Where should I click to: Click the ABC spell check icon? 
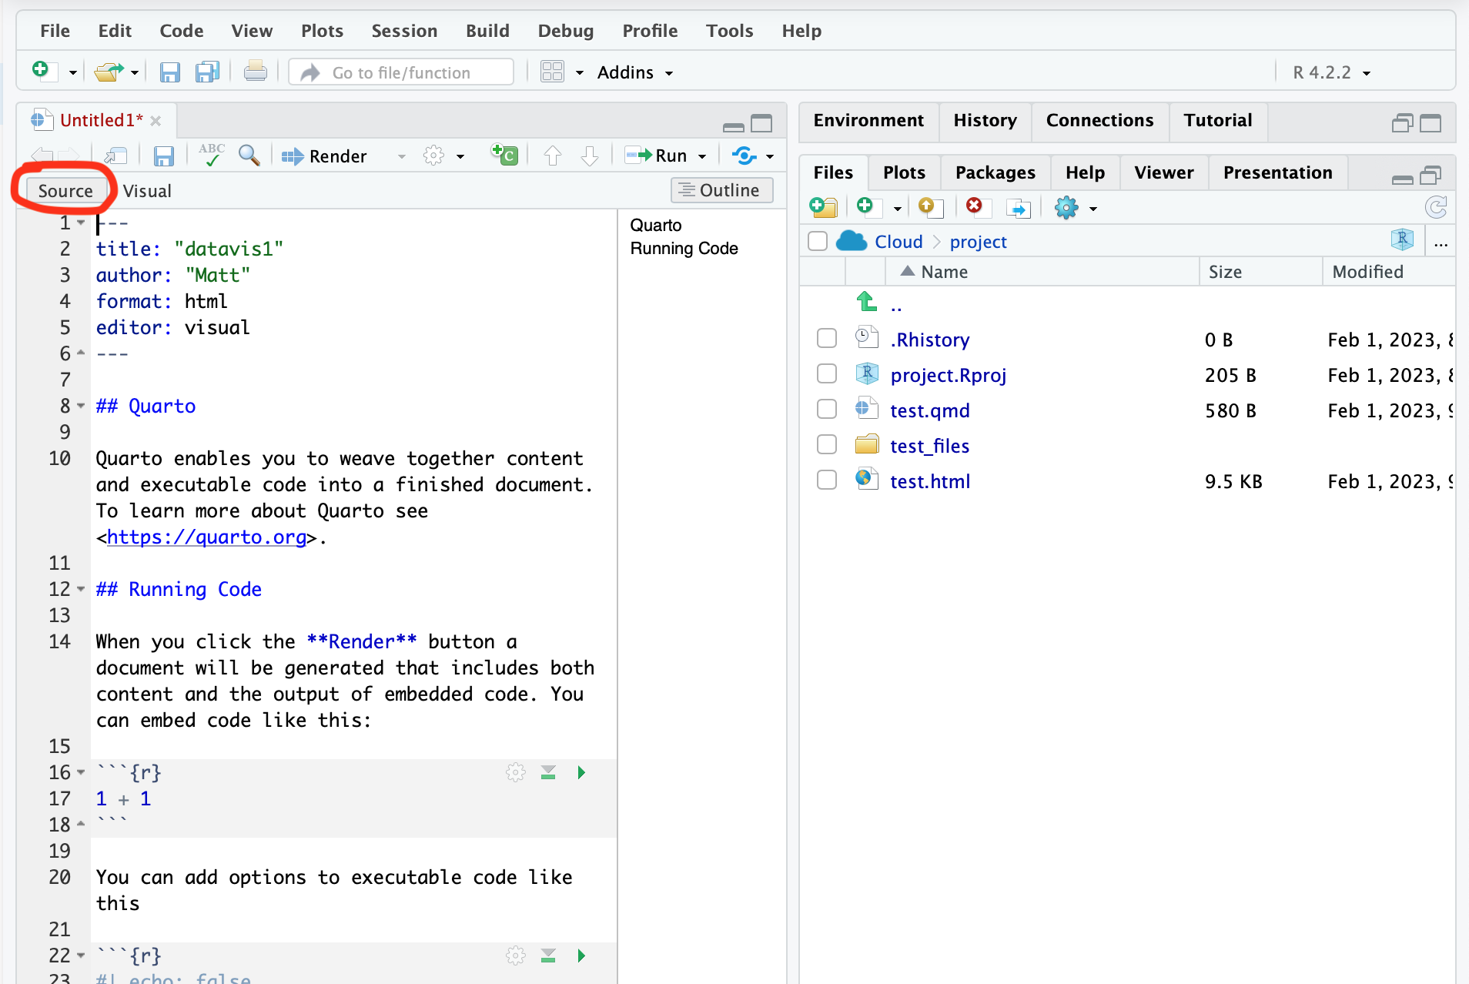(211, 155)
